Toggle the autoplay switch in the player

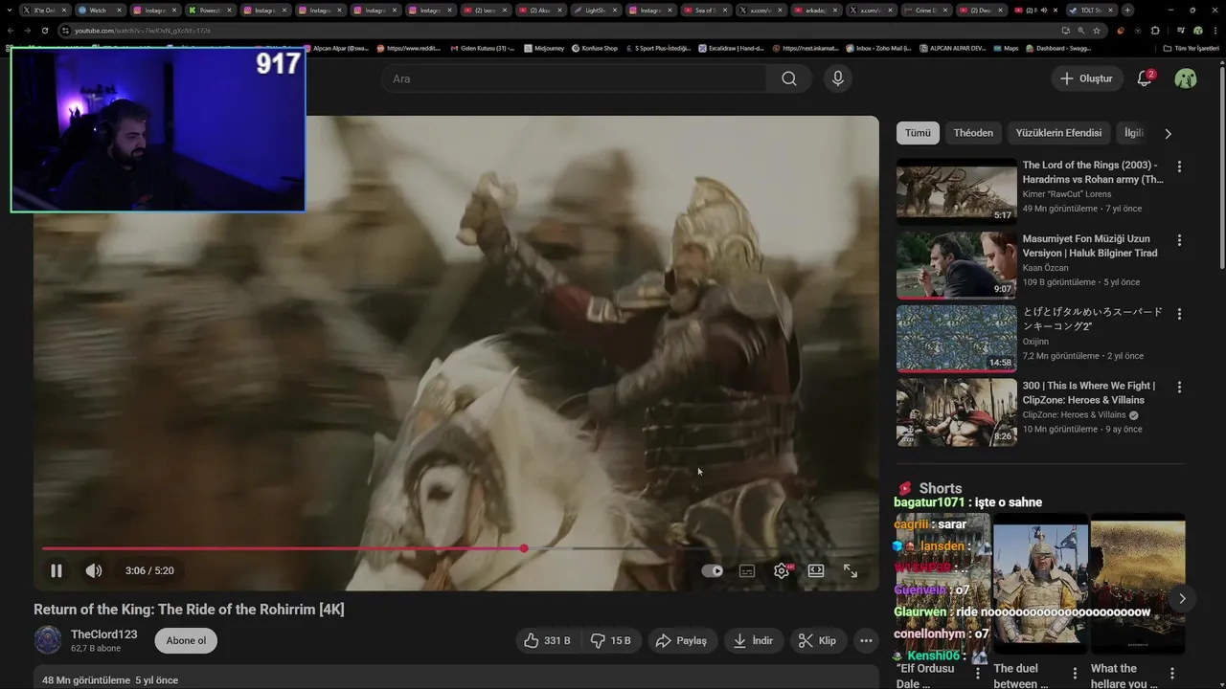point(712,570)
